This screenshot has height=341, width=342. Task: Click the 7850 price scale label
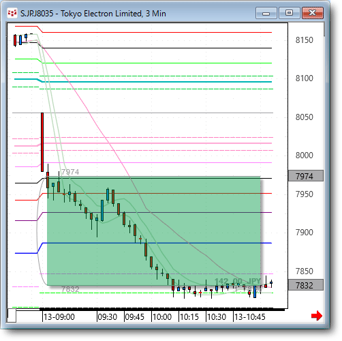point(304,271)
